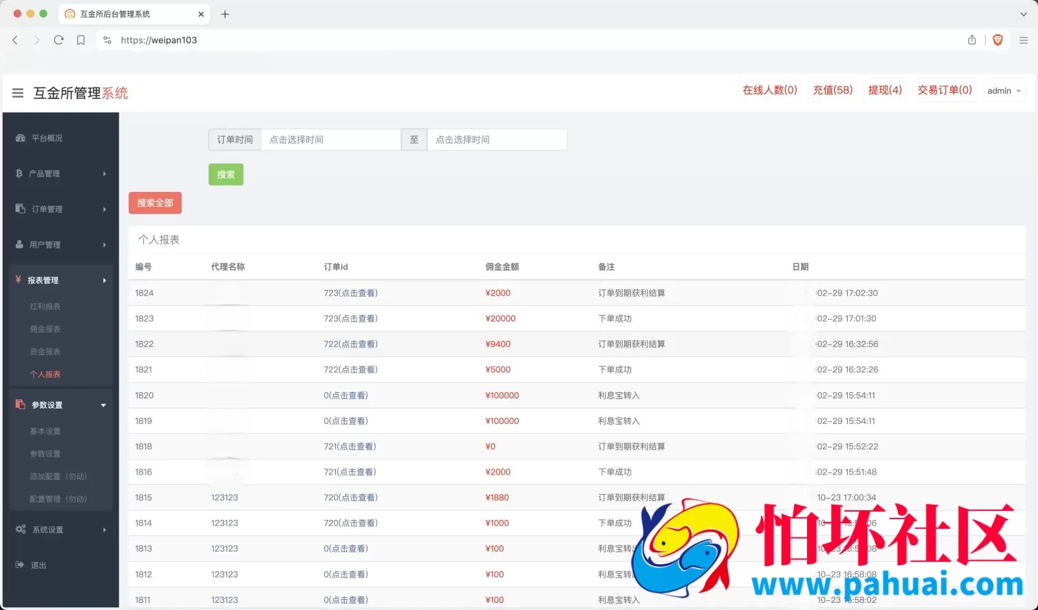Image resolution: width=1038 pixels, height=610 pixels.
Task: Select 个人报表 in the sidebar
Action: pos(45,375)
